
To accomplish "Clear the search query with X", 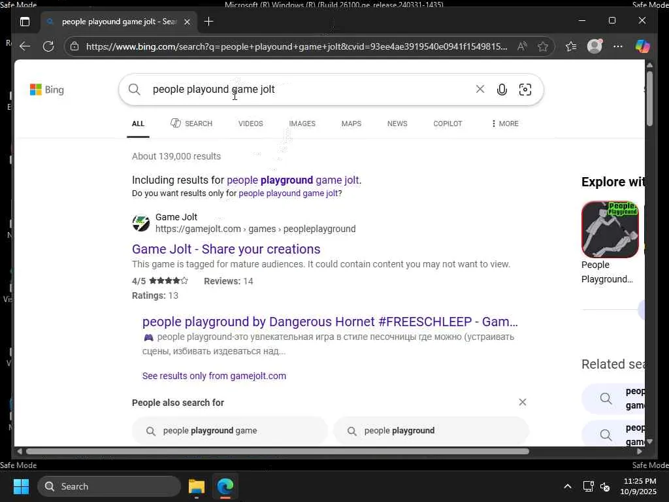I will (480, 89).
